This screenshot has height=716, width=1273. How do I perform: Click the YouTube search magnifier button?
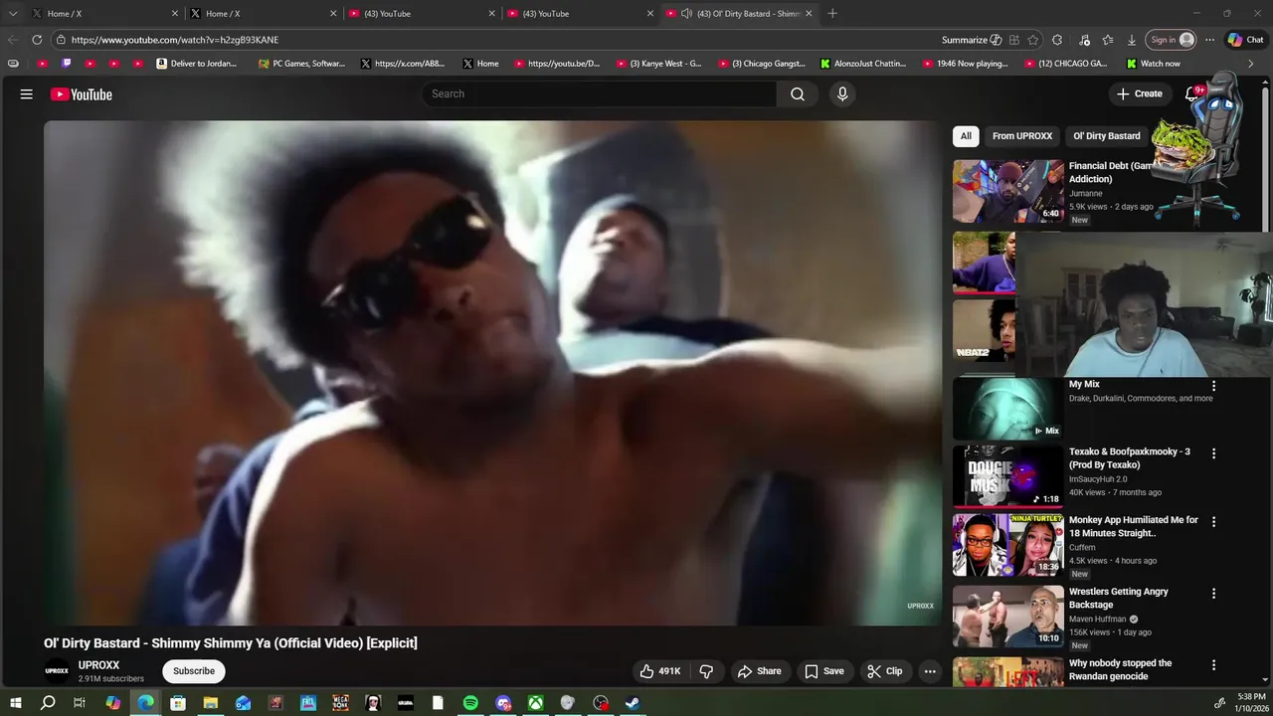[x=798, y=94]
